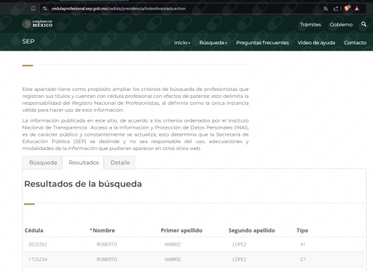Click tipo A1 cell

tap(303, 244)
